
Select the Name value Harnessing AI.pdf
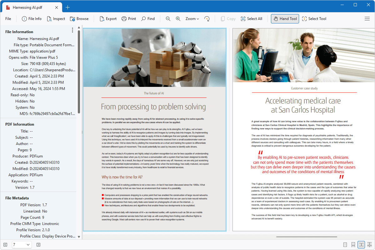coord(44,39)
